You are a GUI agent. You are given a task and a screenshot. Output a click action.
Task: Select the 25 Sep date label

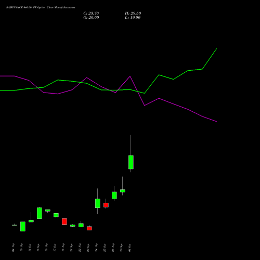[105, 248]
